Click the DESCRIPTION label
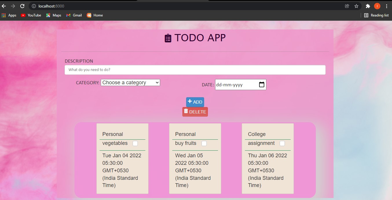Image resolution: width=392 pixels, height=200 pixels. point(79,61)
